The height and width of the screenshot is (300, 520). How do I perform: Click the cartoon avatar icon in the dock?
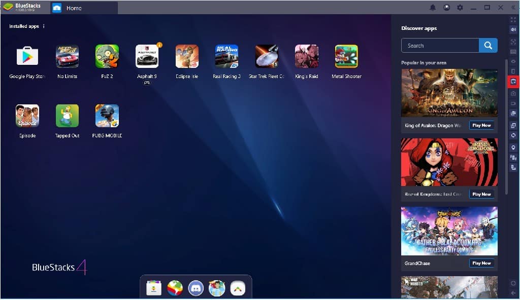point(217,288)
